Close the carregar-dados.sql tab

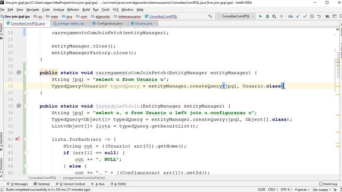(x=87, y=23)
